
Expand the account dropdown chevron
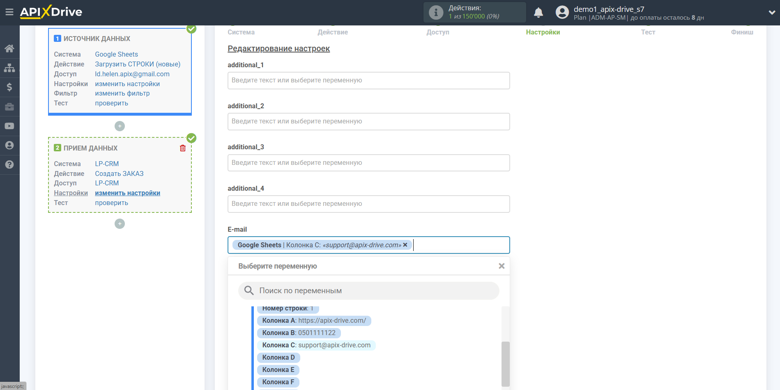pyautogui.click(x=772, y=12)
